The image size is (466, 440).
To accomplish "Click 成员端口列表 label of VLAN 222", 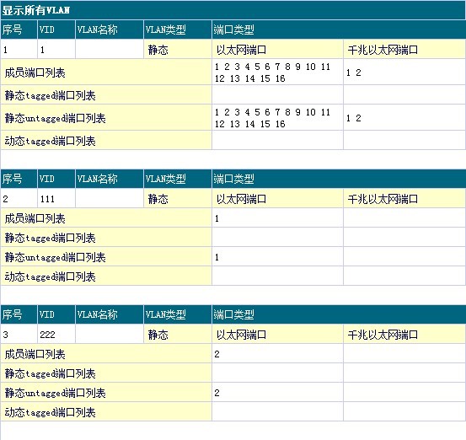I will coord(35,354).
